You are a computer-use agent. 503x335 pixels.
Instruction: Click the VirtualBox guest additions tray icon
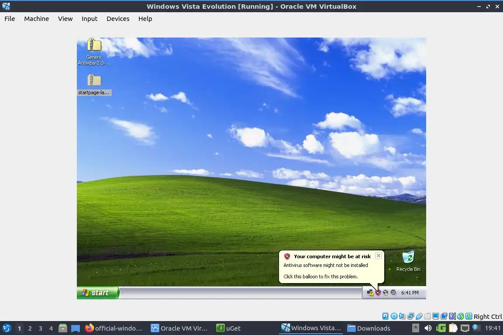385,293
